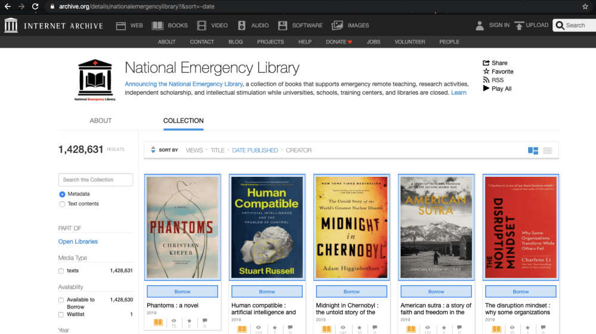Check Available to Borrow checkbox

pyautogui.click(x=61, y=300)
